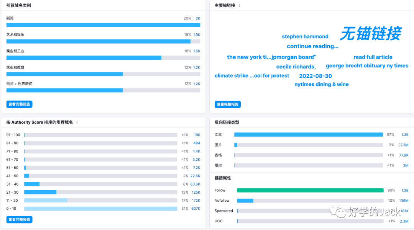
Task: Click the 2K count for 新闻 category
Action: coord(197,18)
